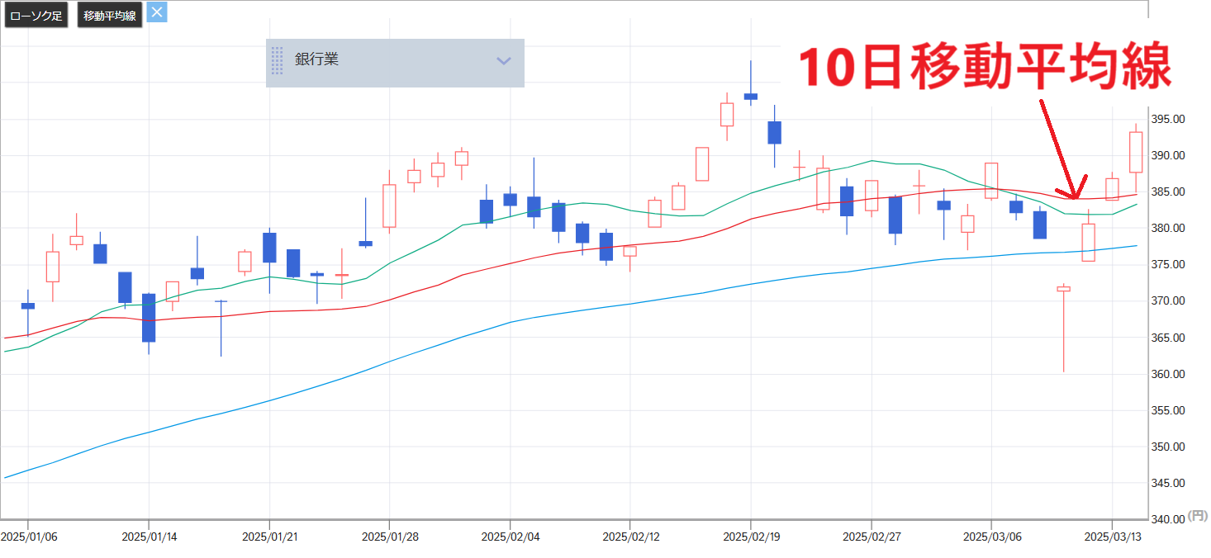Select the 移動平均線 indicator button
This screenshot has width=1211, height=558.
pyautogui.click(x=110, y=16)
